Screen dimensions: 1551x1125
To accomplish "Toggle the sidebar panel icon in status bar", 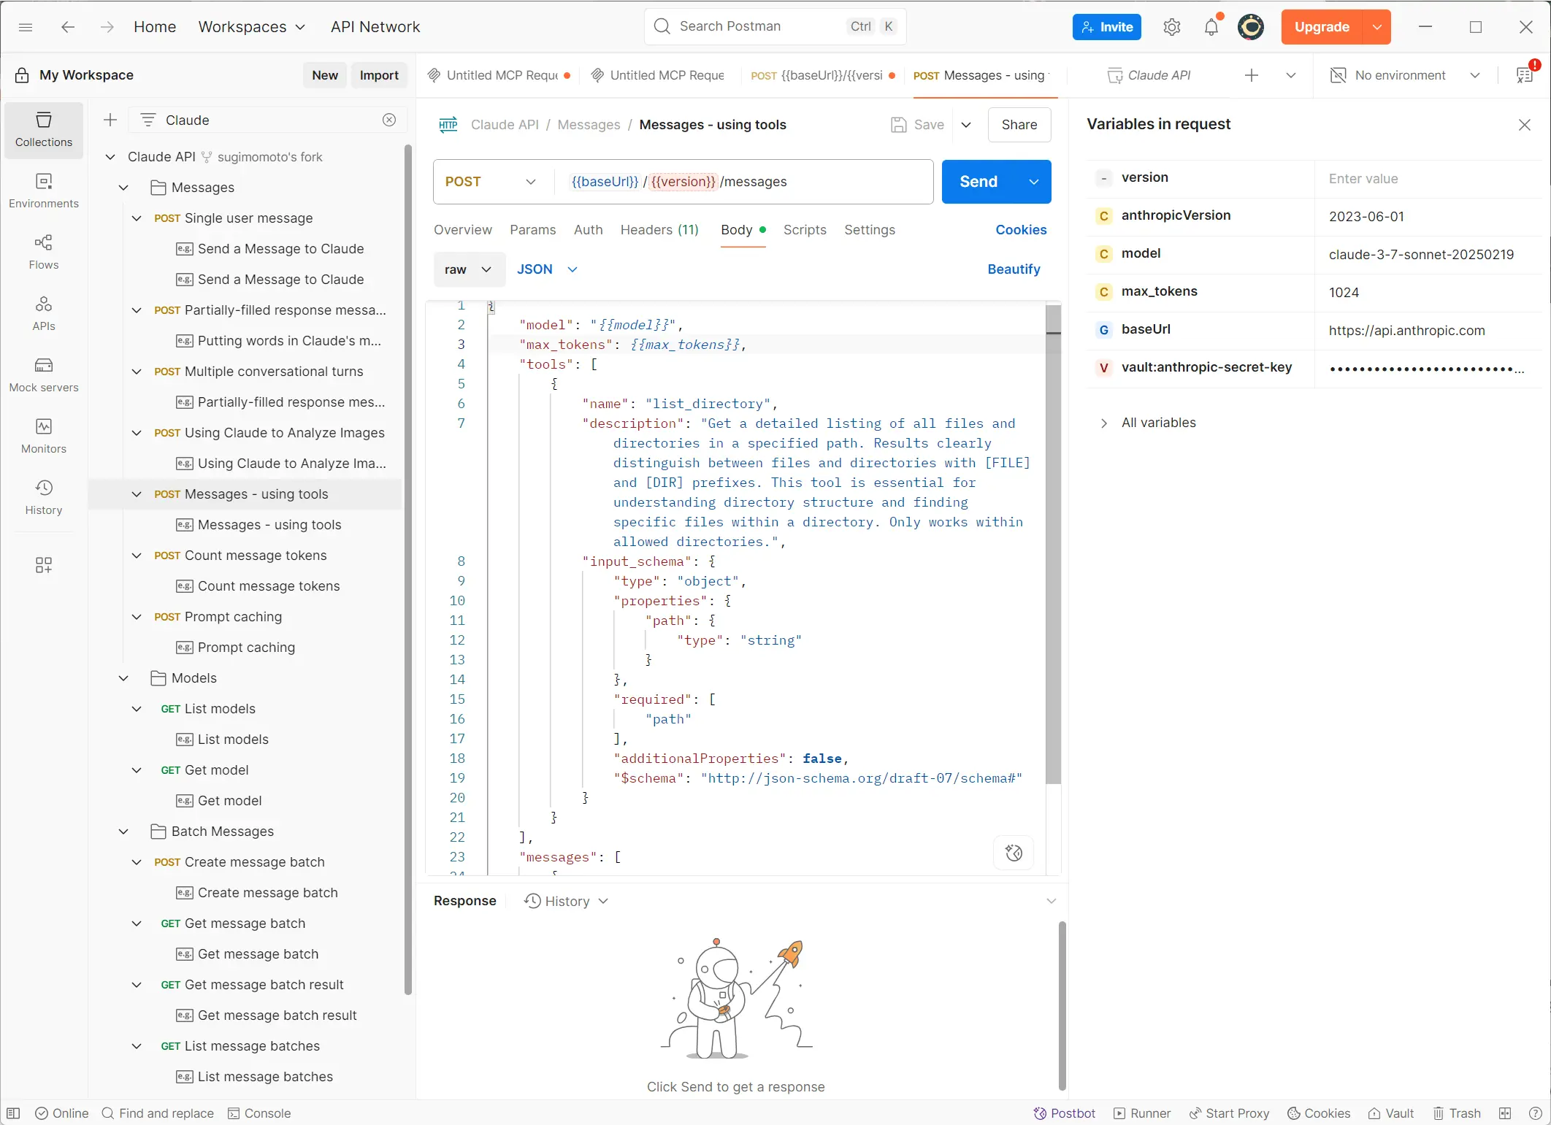I will [13, 1113].
